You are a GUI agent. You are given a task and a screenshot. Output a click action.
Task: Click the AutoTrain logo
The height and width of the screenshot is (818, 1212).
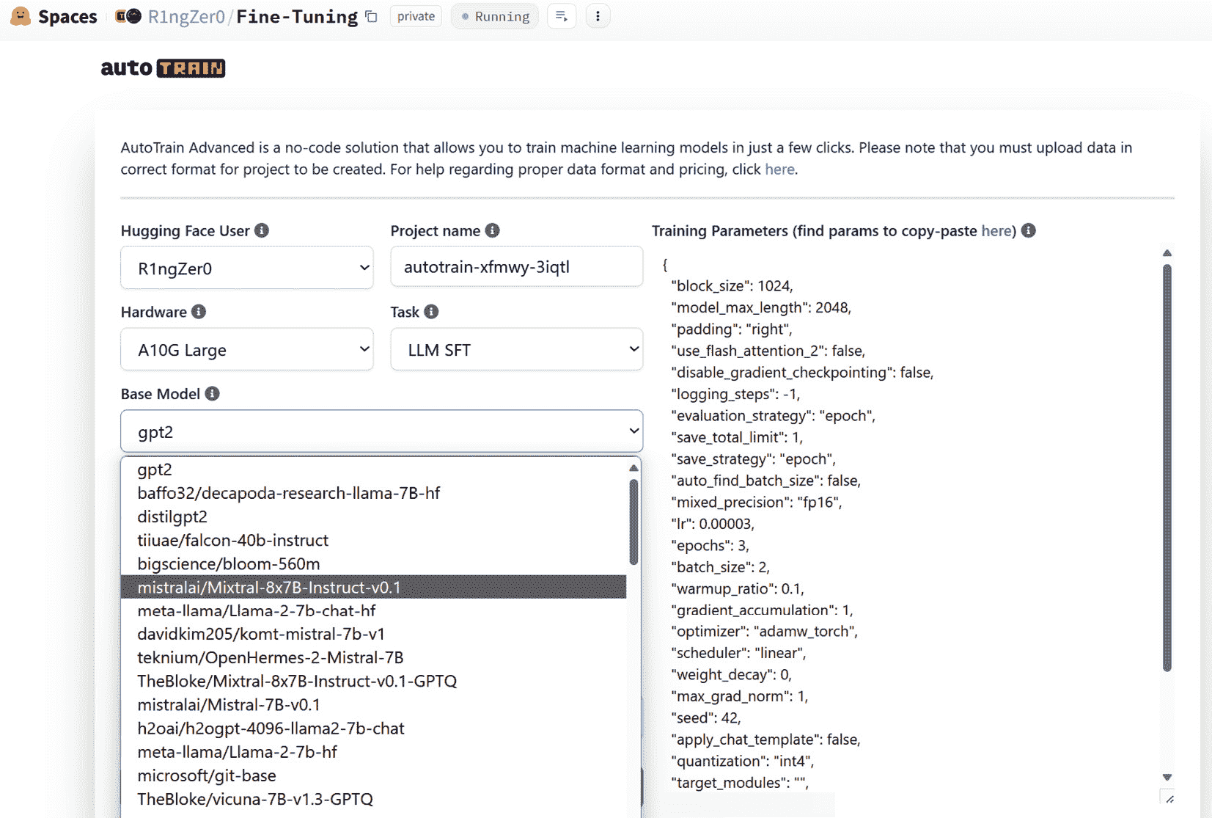(163, 67)
